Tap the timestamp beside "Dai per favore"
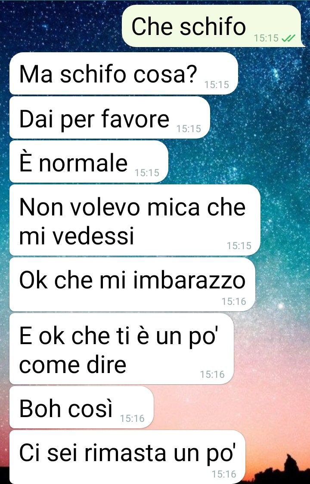 pos(189,128)
